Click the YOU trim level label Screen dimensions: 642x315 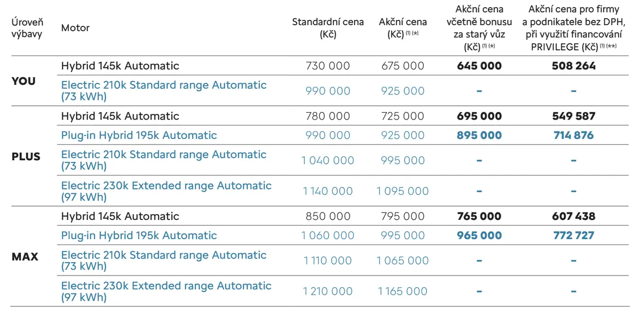coord(24,81)
